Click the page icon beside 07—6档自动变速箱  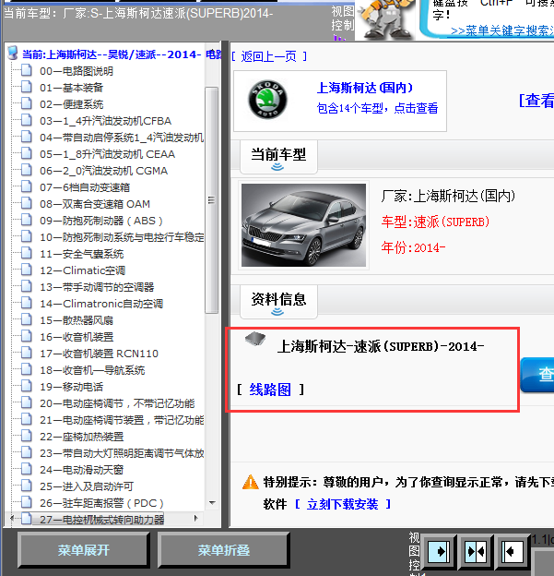pos(27,186)
